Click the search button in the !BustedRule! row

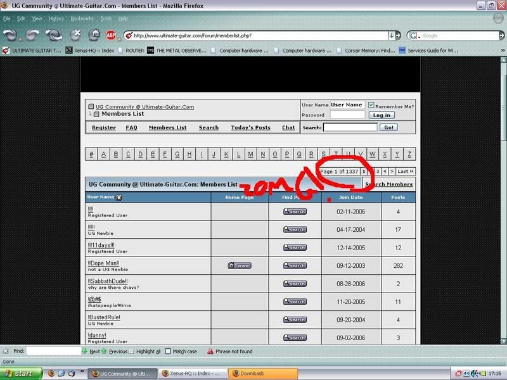pyautogui.click(x=295, y=320)
